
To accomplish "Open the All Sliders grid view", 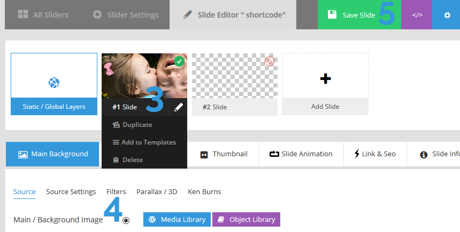I will coord(43,14).
